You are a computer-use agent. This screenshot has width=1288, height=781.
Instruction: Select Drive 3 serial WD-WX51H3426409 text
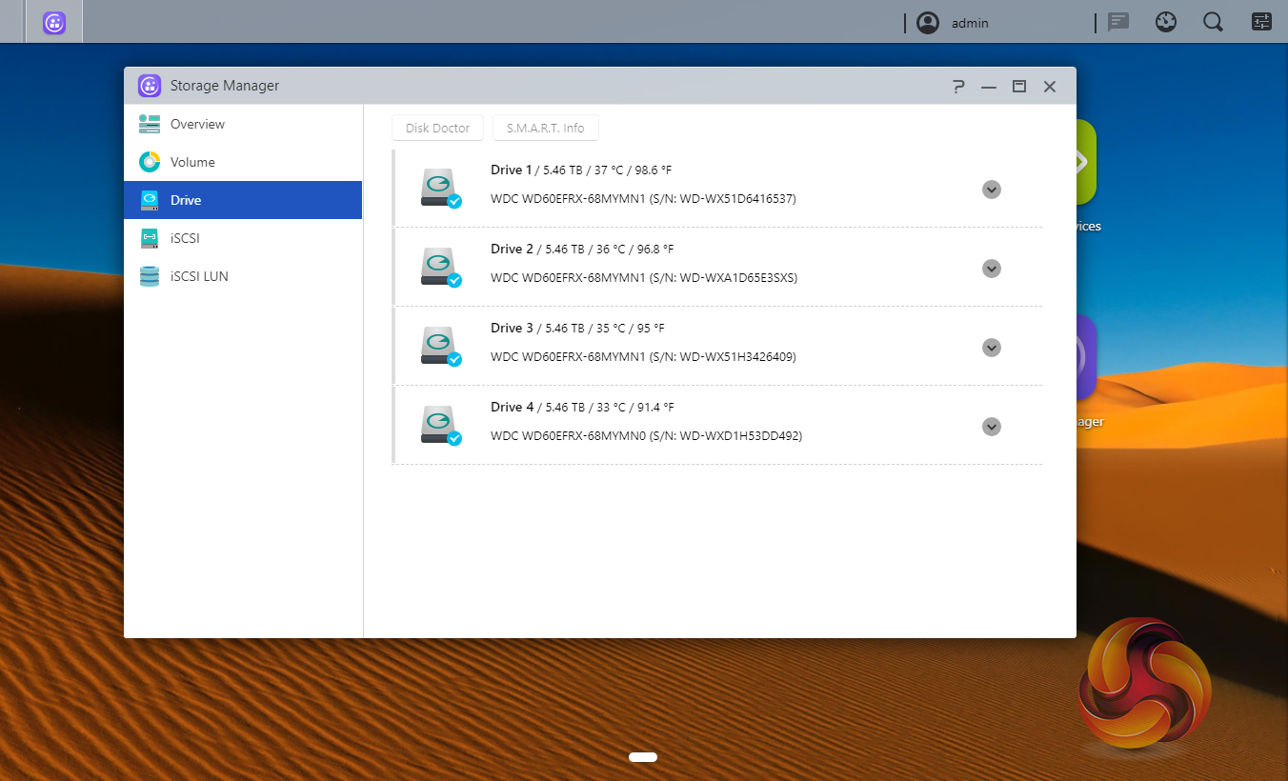click(723, 357)
